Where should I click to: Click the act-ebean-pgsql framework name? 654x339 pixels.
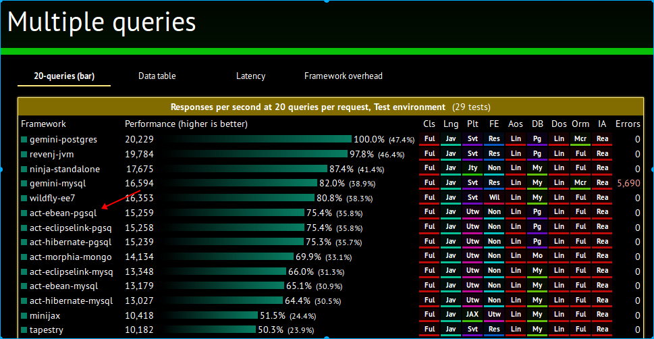pyautogui.click(x=63, y=213)
